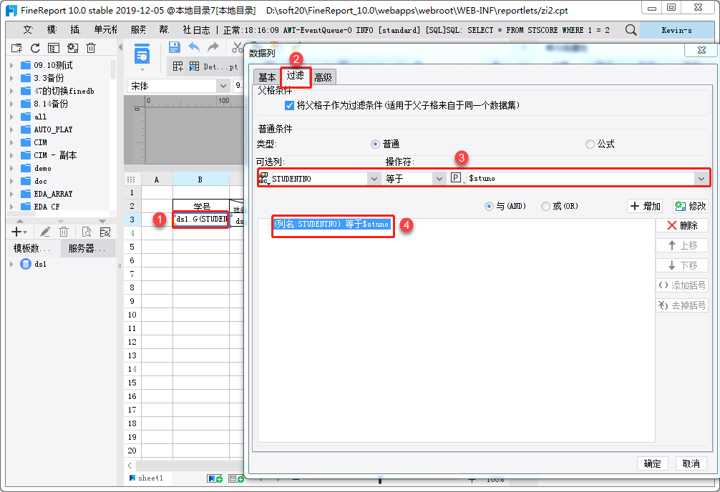Screen dimensions: 720x492
Task: Redo with the gray arrow icon
Action: (x=213, y=47)
